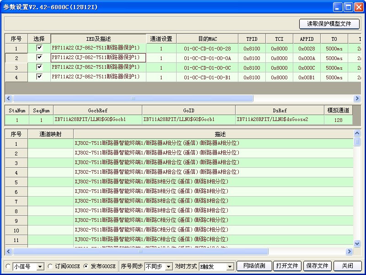Open the 对时方式 combo box
Viewport: 366px width, 275px height.
click(230, 266)
